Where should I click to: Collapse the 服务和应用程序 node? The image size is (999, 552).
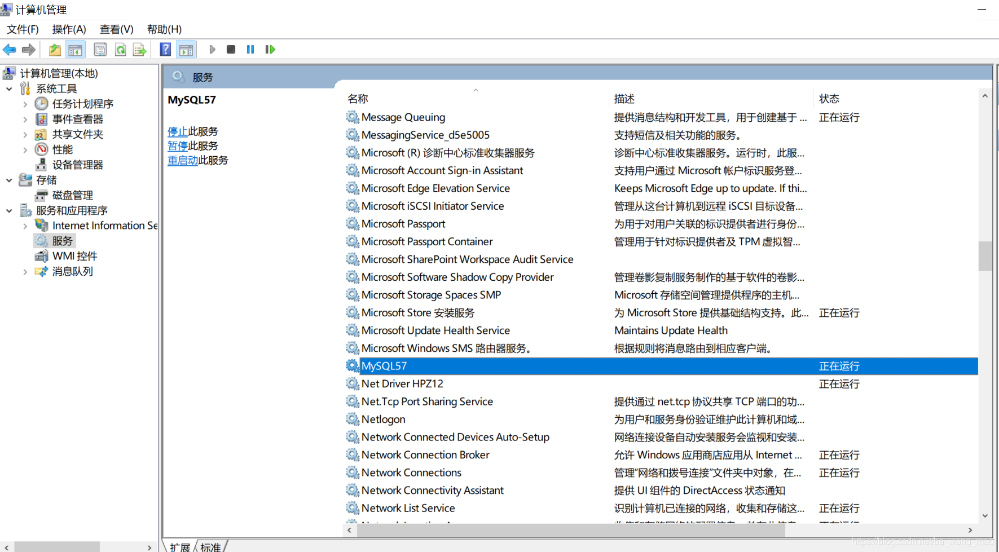[9, 210]
